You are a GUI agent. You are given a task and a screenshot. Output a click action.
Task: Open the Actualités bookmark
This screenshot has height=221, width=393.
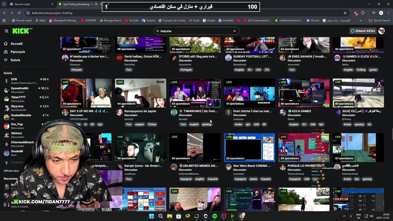point(226,21)
